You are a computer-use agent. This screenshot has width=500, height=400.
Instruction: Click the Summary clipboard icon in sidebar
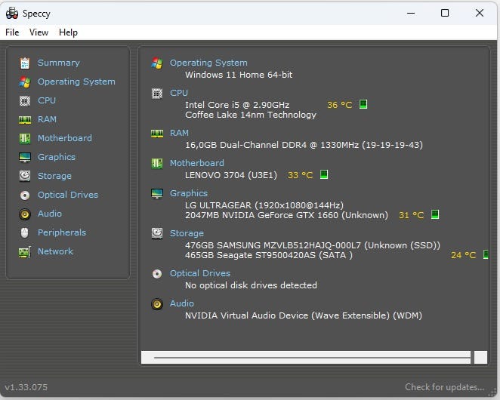pos(25,63)
